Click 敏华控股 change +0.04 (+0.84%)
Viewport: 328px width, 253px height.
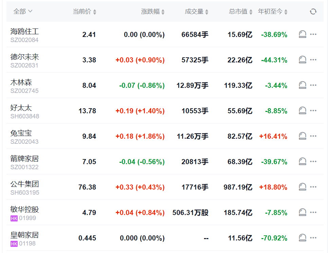[x=140, y=213]
